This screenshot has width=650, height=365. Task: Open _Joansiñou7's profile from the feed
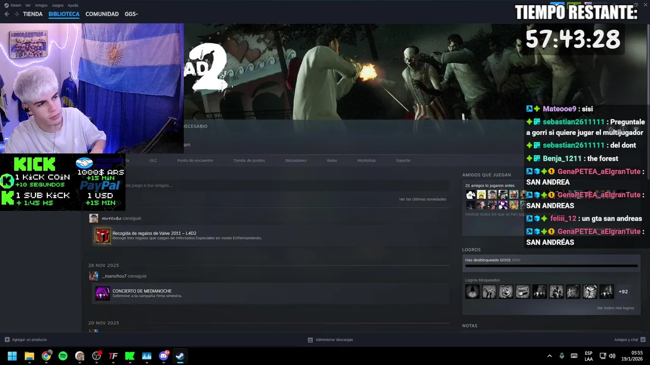click(x=114, y=276)
